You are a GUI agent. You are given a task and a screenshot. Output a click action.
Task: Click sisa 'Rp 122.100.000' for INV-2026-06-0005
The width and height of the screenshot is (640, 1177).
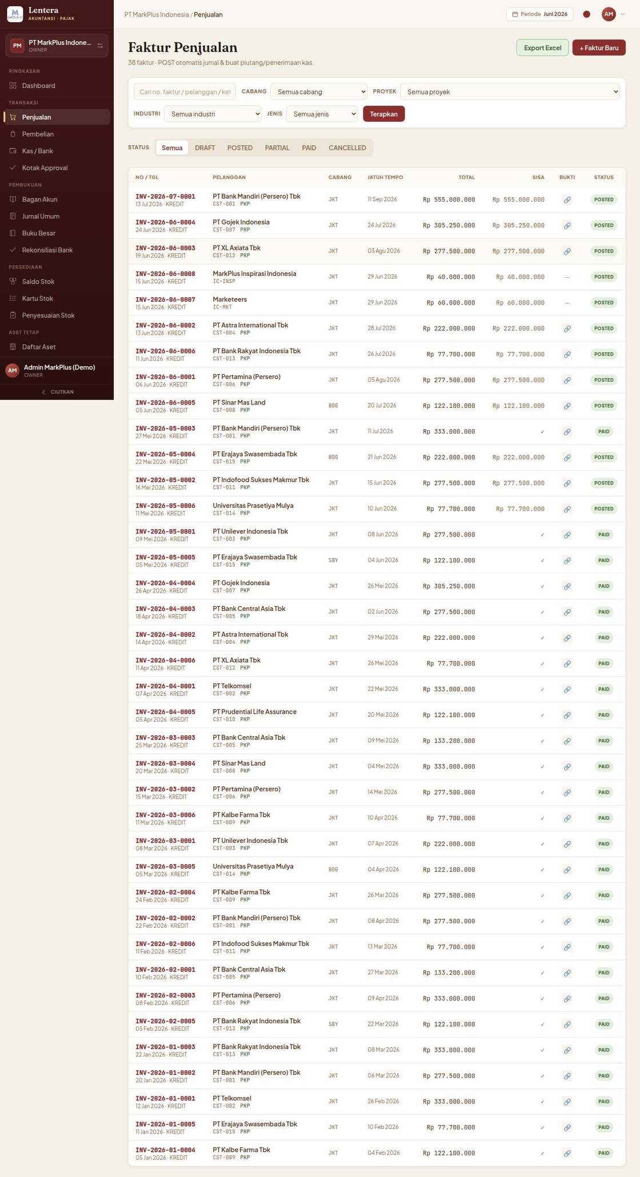pyautogui.click(x=518, y=406)
